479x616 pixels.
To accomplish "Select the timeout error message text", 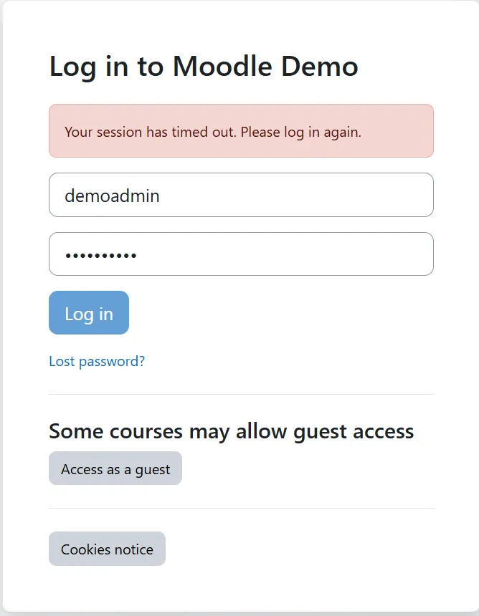I will (212, 132).
